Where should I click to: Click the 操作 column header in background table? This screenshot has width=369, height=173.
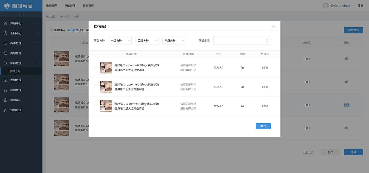pos(347,43)
